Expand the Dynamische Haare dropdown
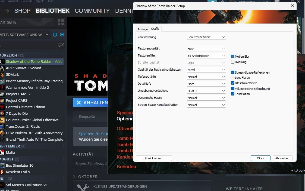 coord(206,98)
